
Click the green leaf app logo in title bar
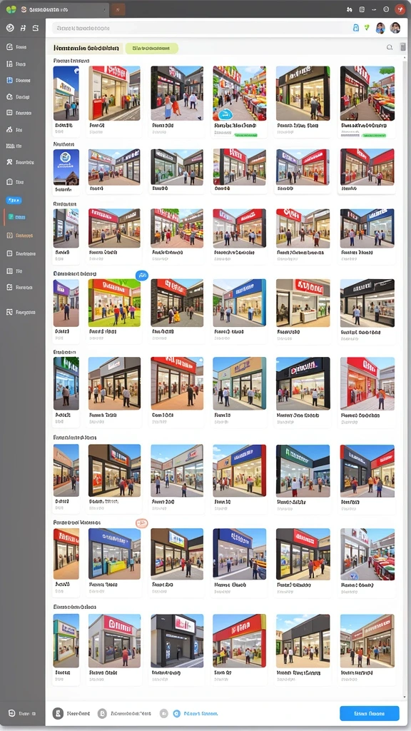pos(11,9)
